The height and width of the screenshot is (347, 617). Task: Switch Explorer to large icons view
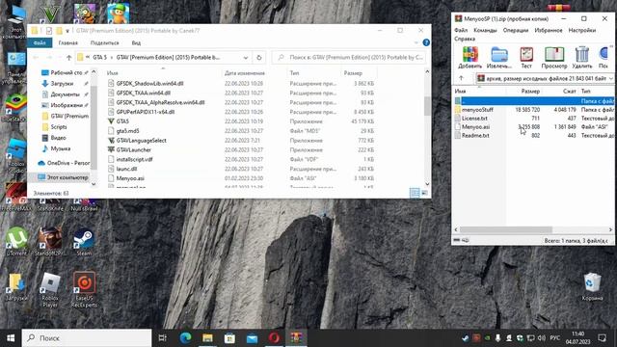tap(424, 193)
